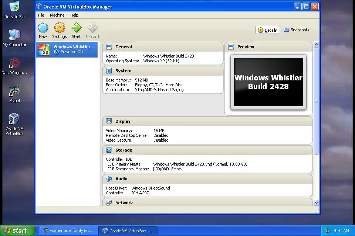355x236 pixels.
Task: Click the Base Memory 512 MB value
Action: pos(142,80)
